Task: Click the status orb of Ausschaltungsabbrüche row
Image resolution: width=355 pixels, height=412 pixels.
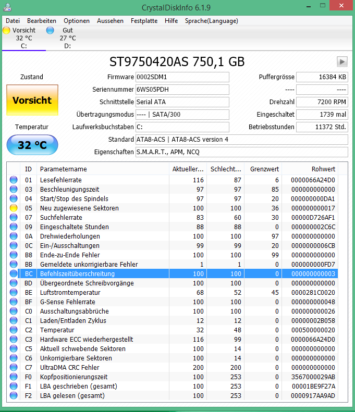Action: click(x=14, y=311)
